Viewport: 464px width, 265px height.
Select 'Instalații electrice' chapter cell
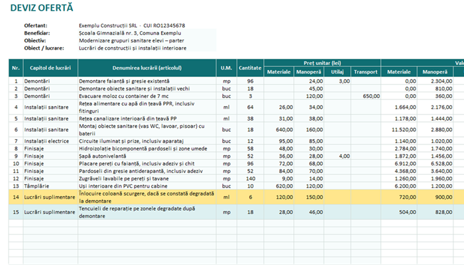[50, 141]
